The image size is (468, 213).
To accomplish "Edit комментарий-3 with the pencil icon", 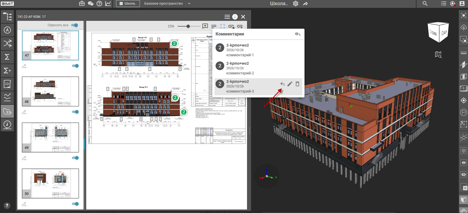I will point(290,84).
